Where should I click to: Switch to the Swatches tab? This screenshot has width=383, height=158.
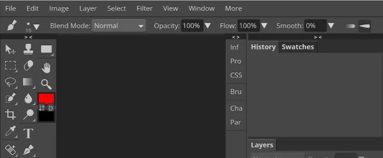[298, 47]
